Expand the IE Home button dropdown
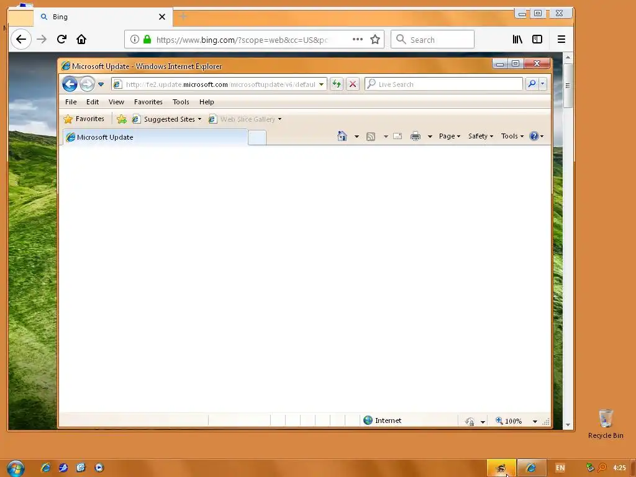 (357, 137)
